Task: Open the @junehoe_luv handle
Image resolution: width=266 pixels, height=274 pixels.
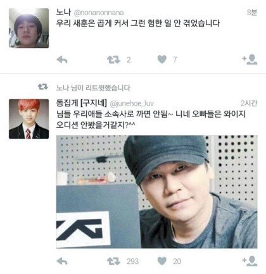Action: 132,103
